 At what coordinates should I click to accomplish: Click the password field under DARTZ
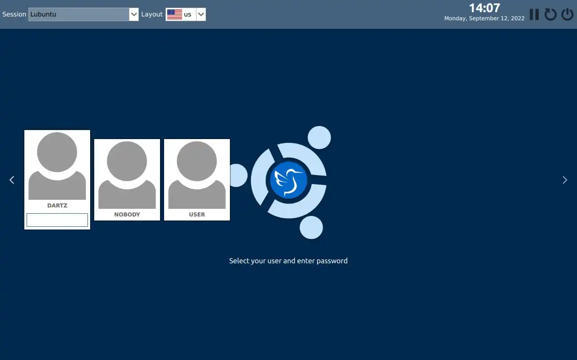(57, 220)
